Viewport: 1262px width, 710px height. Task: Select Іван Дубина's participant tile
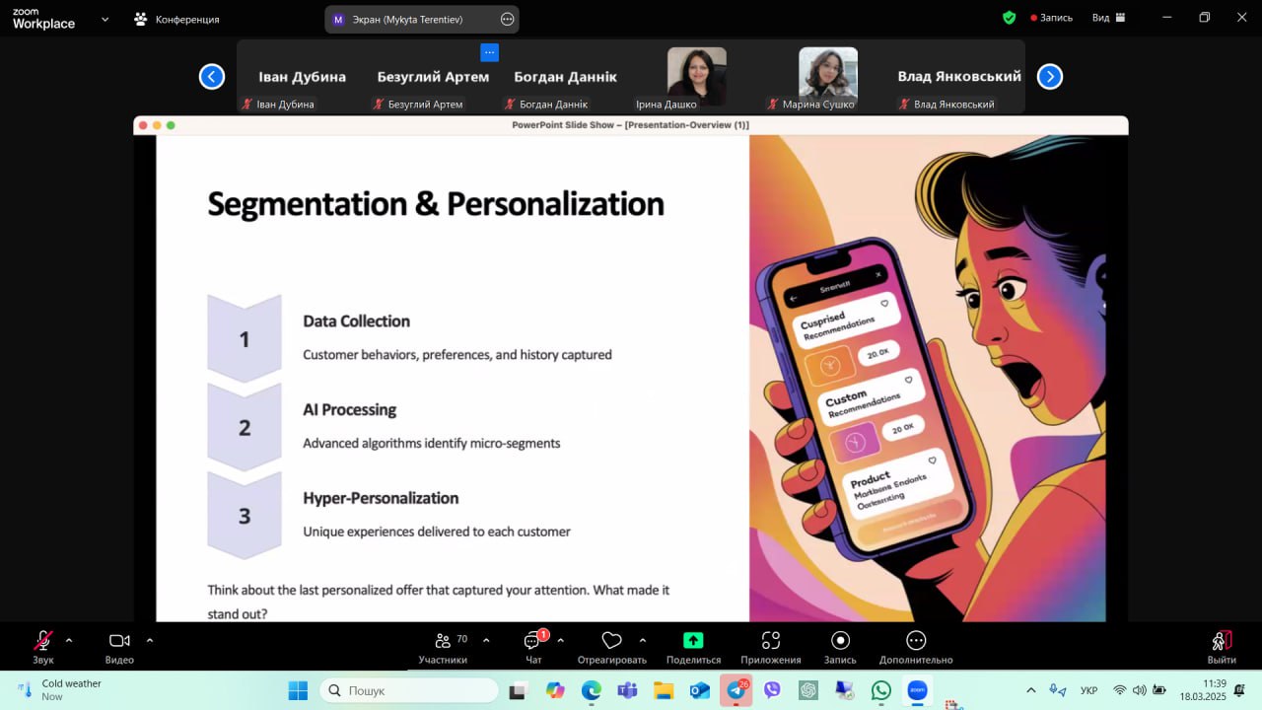click(302, 77)
